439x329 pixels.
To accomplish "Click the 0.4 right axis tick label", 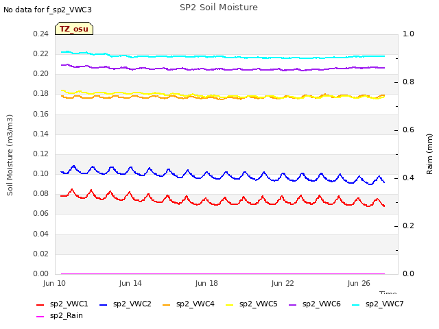I will click(x=408, y=178).
